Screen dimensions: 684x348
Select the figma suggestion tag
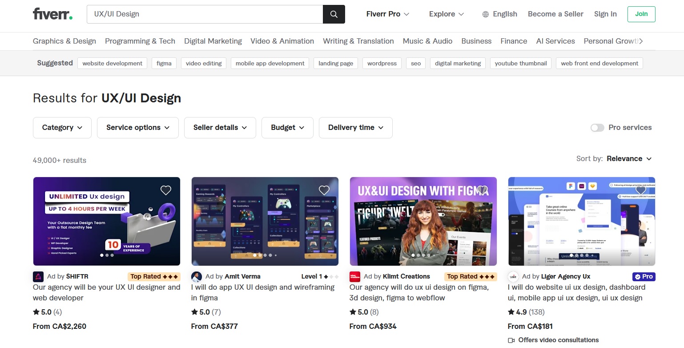point(164,63)
